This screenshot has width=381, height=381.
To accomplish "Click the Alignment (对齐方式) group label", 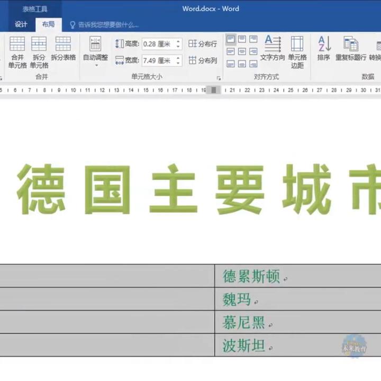I will pos(267,77).
